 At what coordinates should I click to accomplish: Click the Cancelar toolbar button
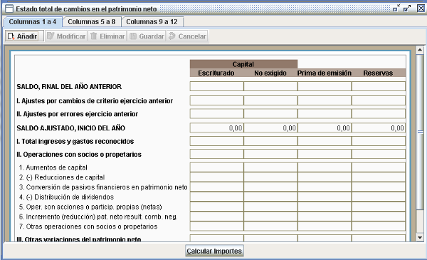pyautogui.click(x=187, y=36)
